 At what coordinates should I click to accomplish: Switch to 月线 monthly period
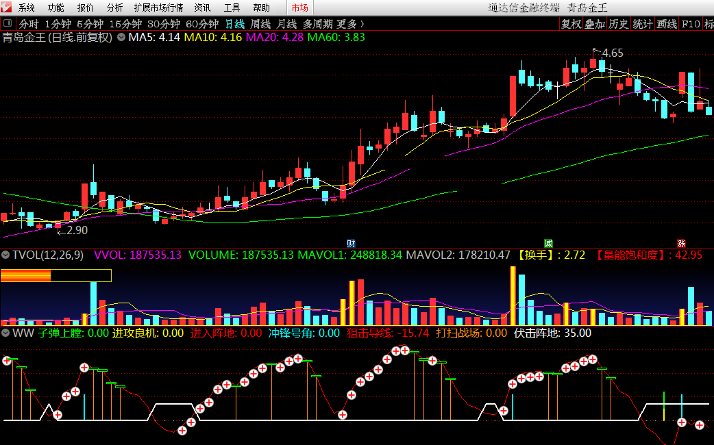click(286, 24)
